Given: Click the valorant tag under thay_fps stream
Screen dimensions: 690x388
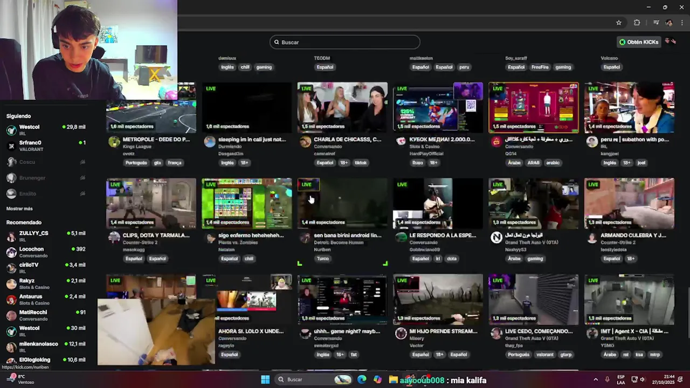Looking at the screenshot, I should (545, 355).
